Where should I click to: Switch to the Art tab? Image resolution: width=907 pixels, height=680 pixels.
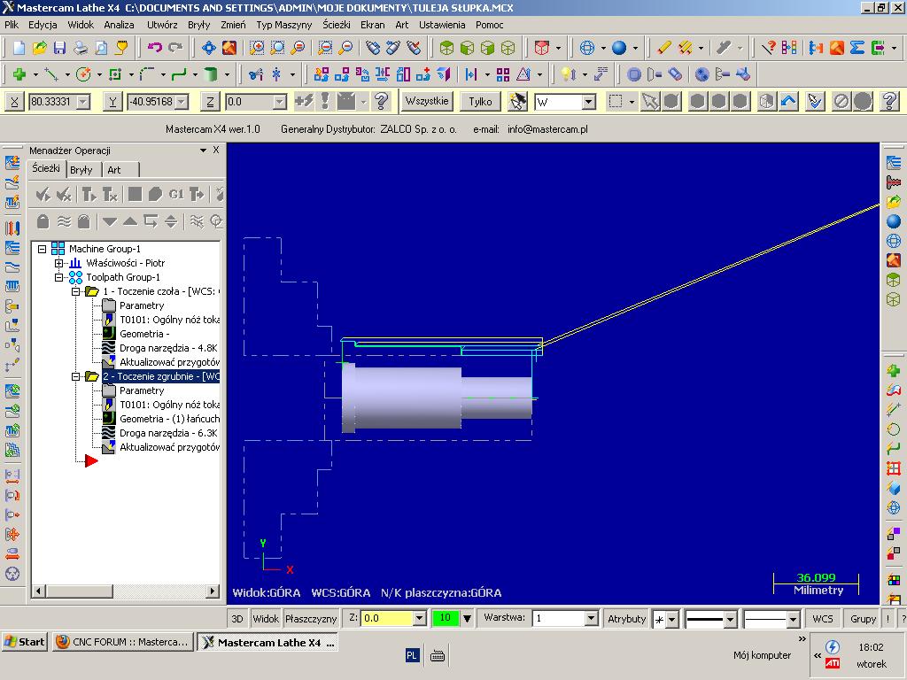[x=114, y=170]
